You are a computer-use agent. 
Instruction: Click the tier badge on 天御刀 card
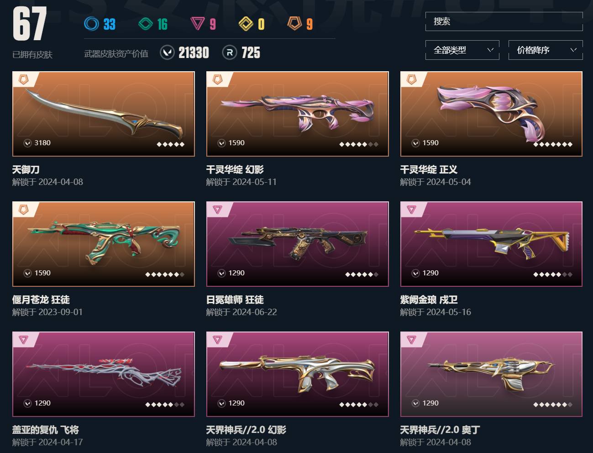coord(23,79)
